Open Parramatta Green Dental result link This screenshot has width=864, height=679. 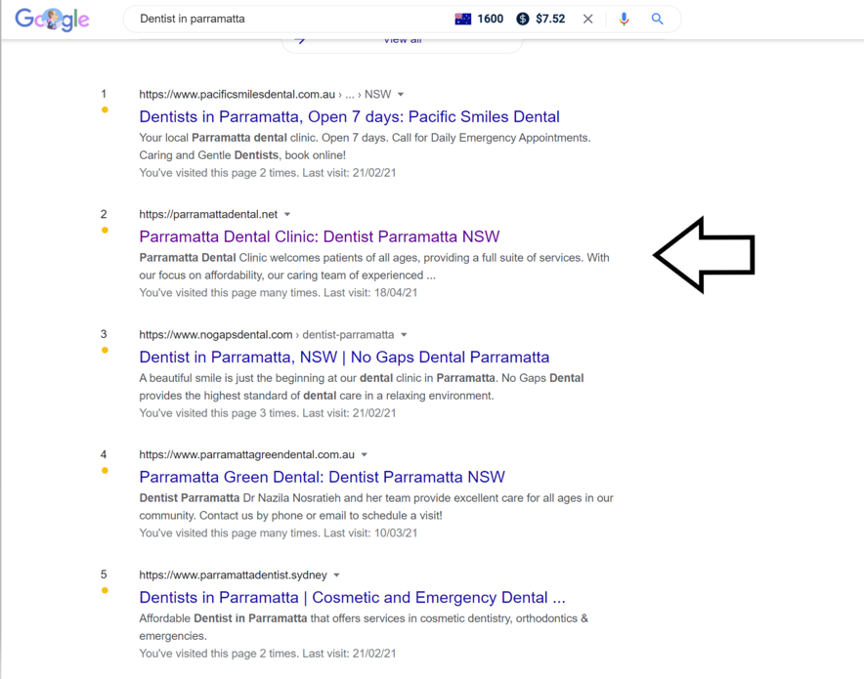(x=322, y=477)
